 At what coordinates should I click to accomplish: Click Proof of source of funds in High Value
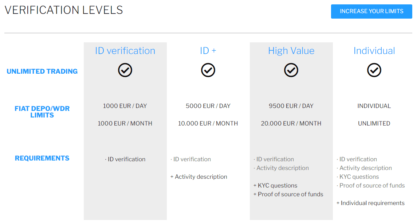click(x=290, y=194)
